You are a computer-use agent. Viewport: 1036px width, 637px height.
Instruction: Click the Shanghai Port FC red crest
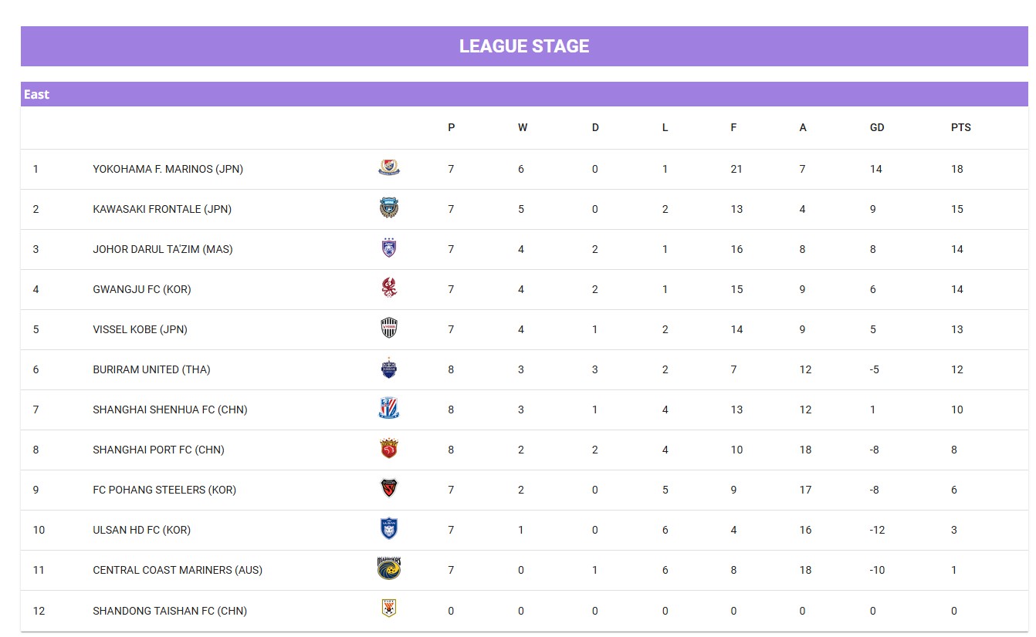[389, 448]
